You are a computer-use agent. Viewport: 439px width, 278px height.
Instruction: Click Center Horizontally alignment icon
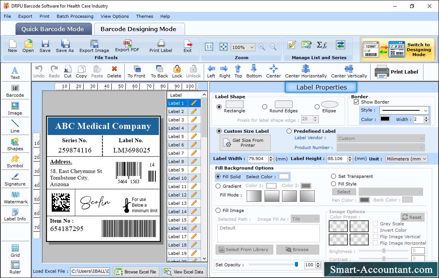306,72
